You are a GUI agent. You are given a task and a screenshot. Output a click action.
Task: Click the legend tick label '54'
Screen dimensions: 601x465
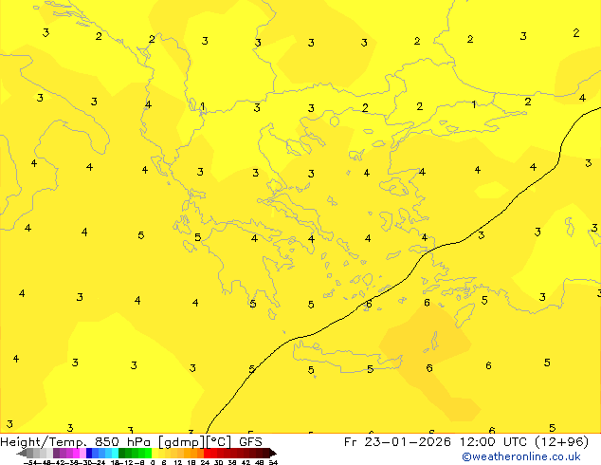[273, 462]
